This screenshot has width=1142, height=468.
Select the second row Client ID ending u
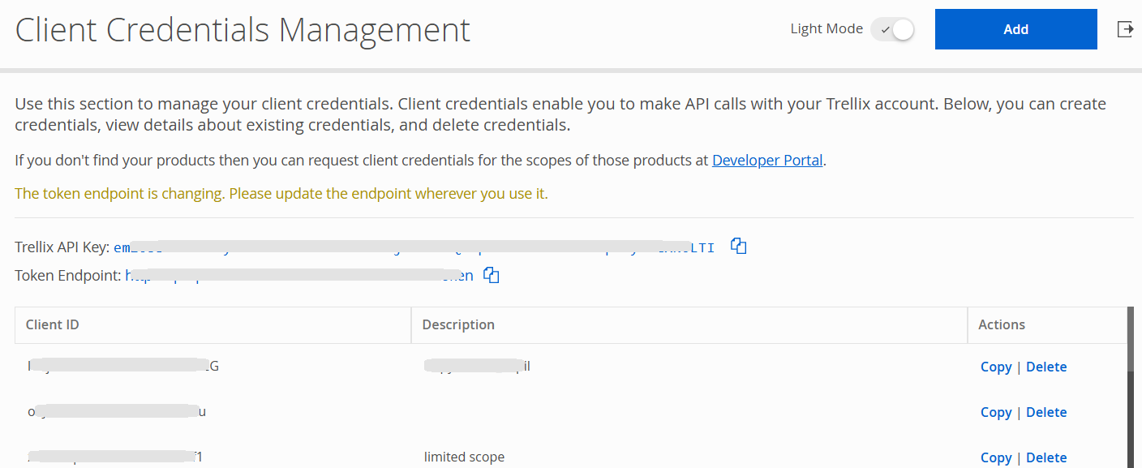click(x=117, y=412)
